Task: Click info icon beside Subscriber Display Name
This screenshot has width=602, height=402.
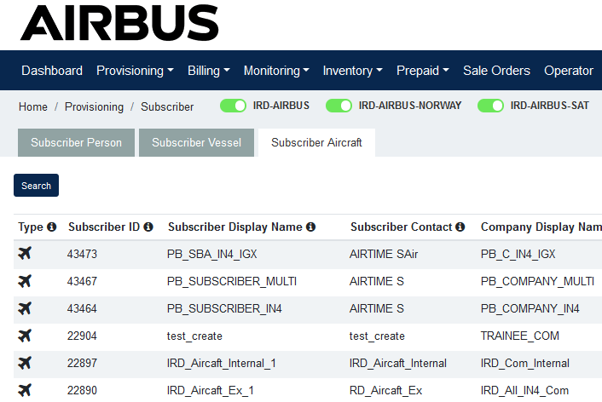Action: coord(310,227)
